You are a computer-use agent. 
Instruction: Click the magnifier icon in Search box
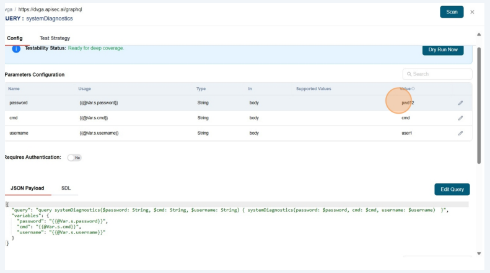point(409,74)
